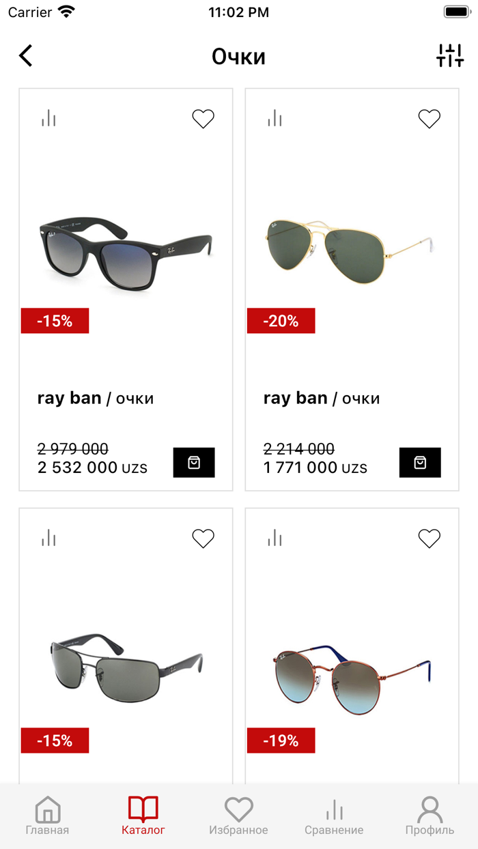Favorite the round copper-frame sunglasses

(x=429, y=538)
